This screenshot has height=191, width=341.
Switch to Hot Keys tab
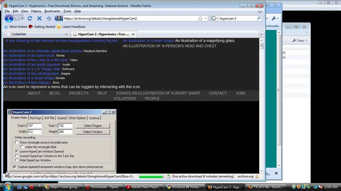(x=35, y=118)
